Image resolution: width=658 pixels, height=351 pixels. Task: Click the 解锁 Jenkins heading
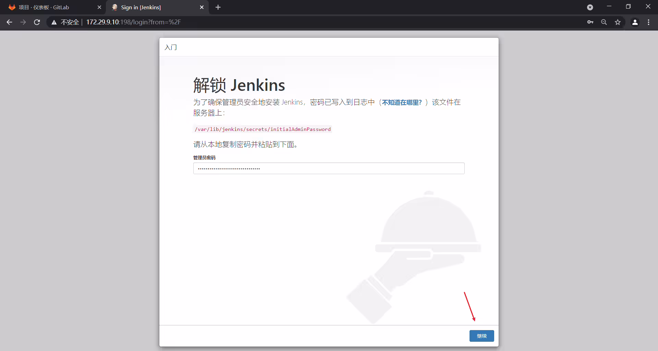point(239,85)
